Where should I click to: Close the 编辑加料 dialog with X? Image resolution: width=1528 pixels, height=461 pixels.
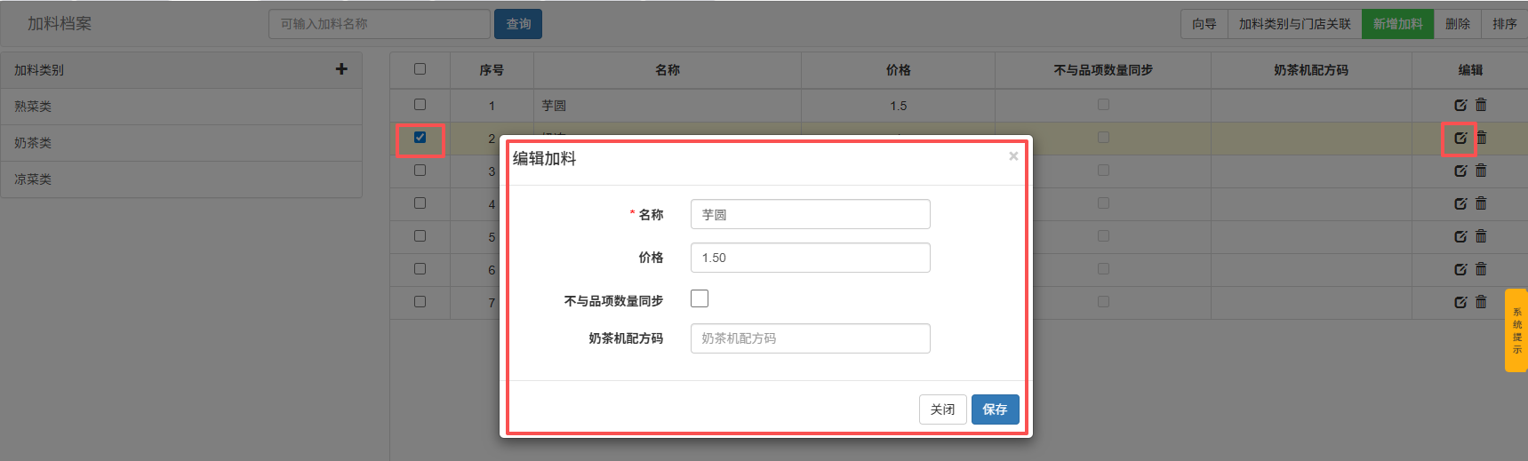[x=1013, y=156]
